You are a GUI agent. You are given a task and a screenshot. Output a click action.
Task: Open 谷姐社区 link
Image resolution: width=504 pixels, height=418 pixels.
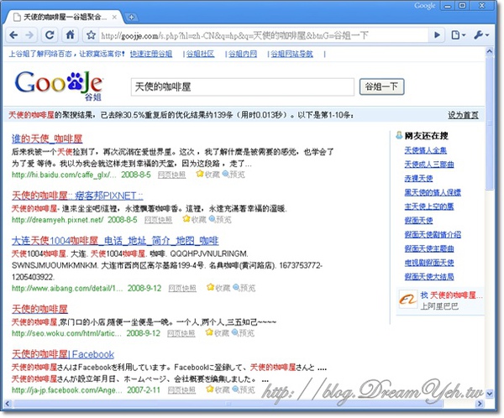pos(200,54)
